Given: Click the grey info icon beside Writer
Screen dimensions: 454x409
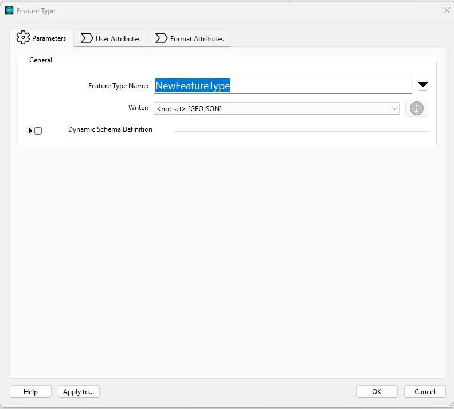Looking at the screenshot, I should [417, 108].
